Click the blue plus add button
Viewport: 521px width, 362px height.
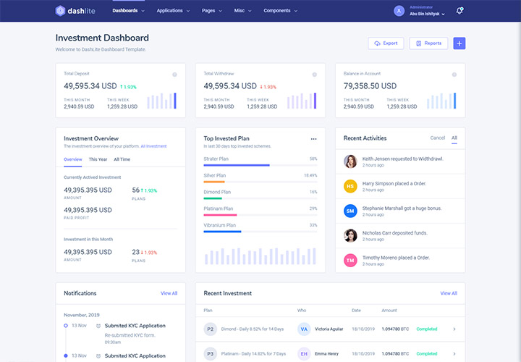point(459,43)
